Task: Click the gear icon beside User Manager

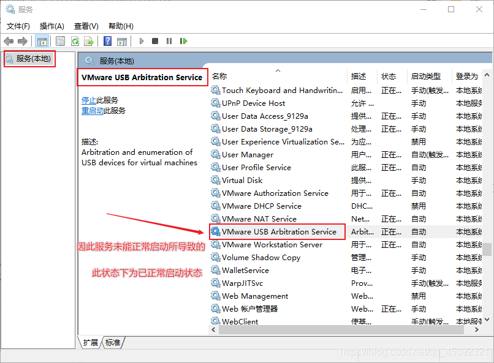Action: click(x=216, y=154)
